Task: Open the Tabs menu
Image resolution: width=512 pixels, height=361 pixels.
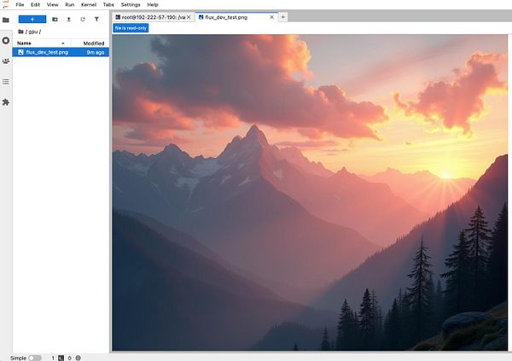Action: click(x=108, y=4)
